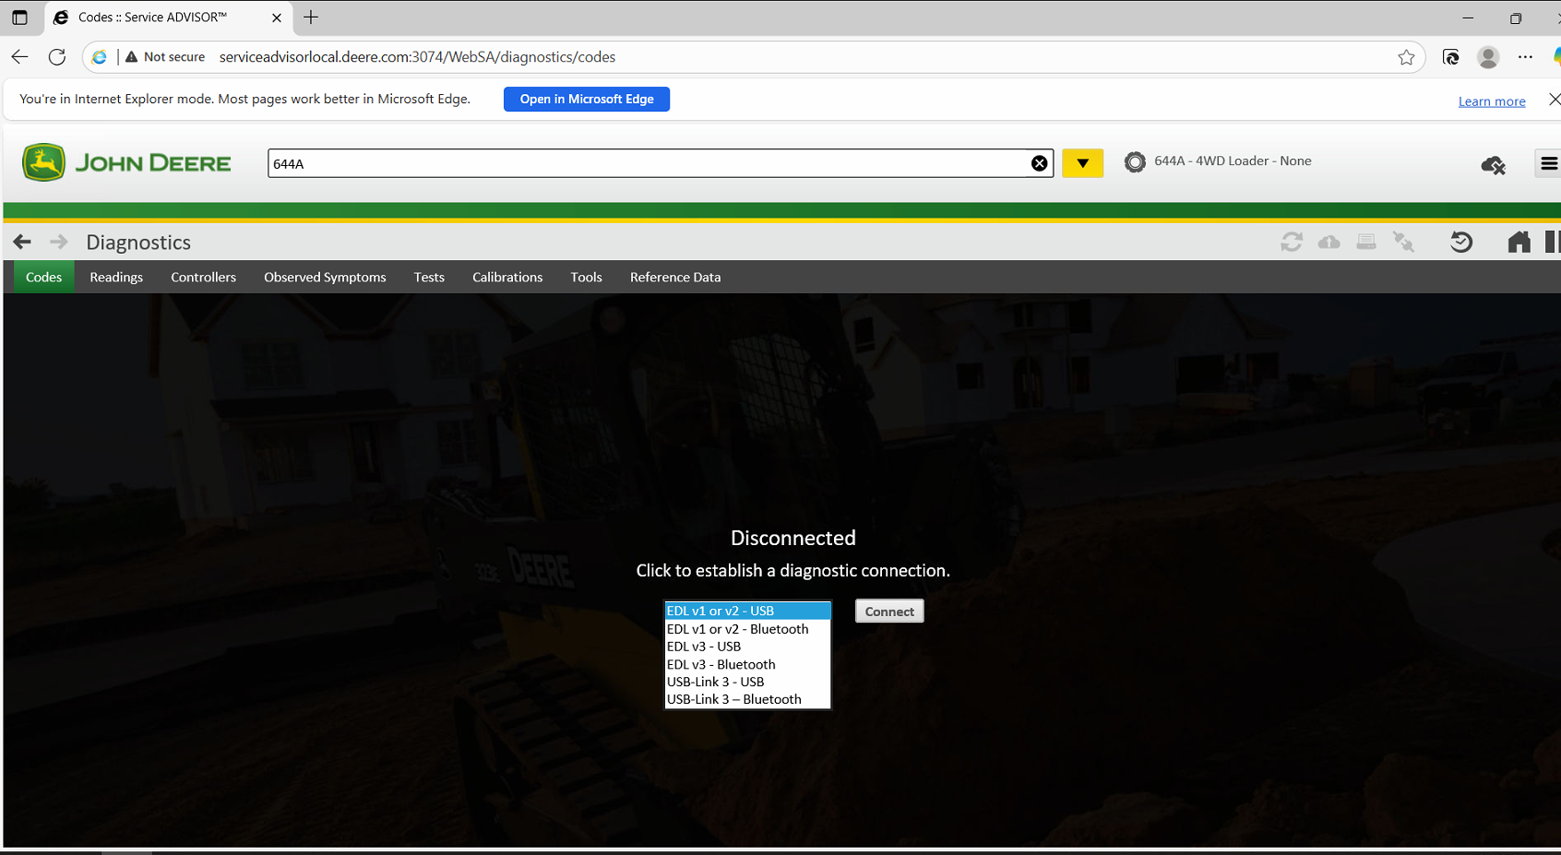Viewport: 1561px width, 855px height.
Task: Click the cloud upload icon
Action: pos(1329,243)
